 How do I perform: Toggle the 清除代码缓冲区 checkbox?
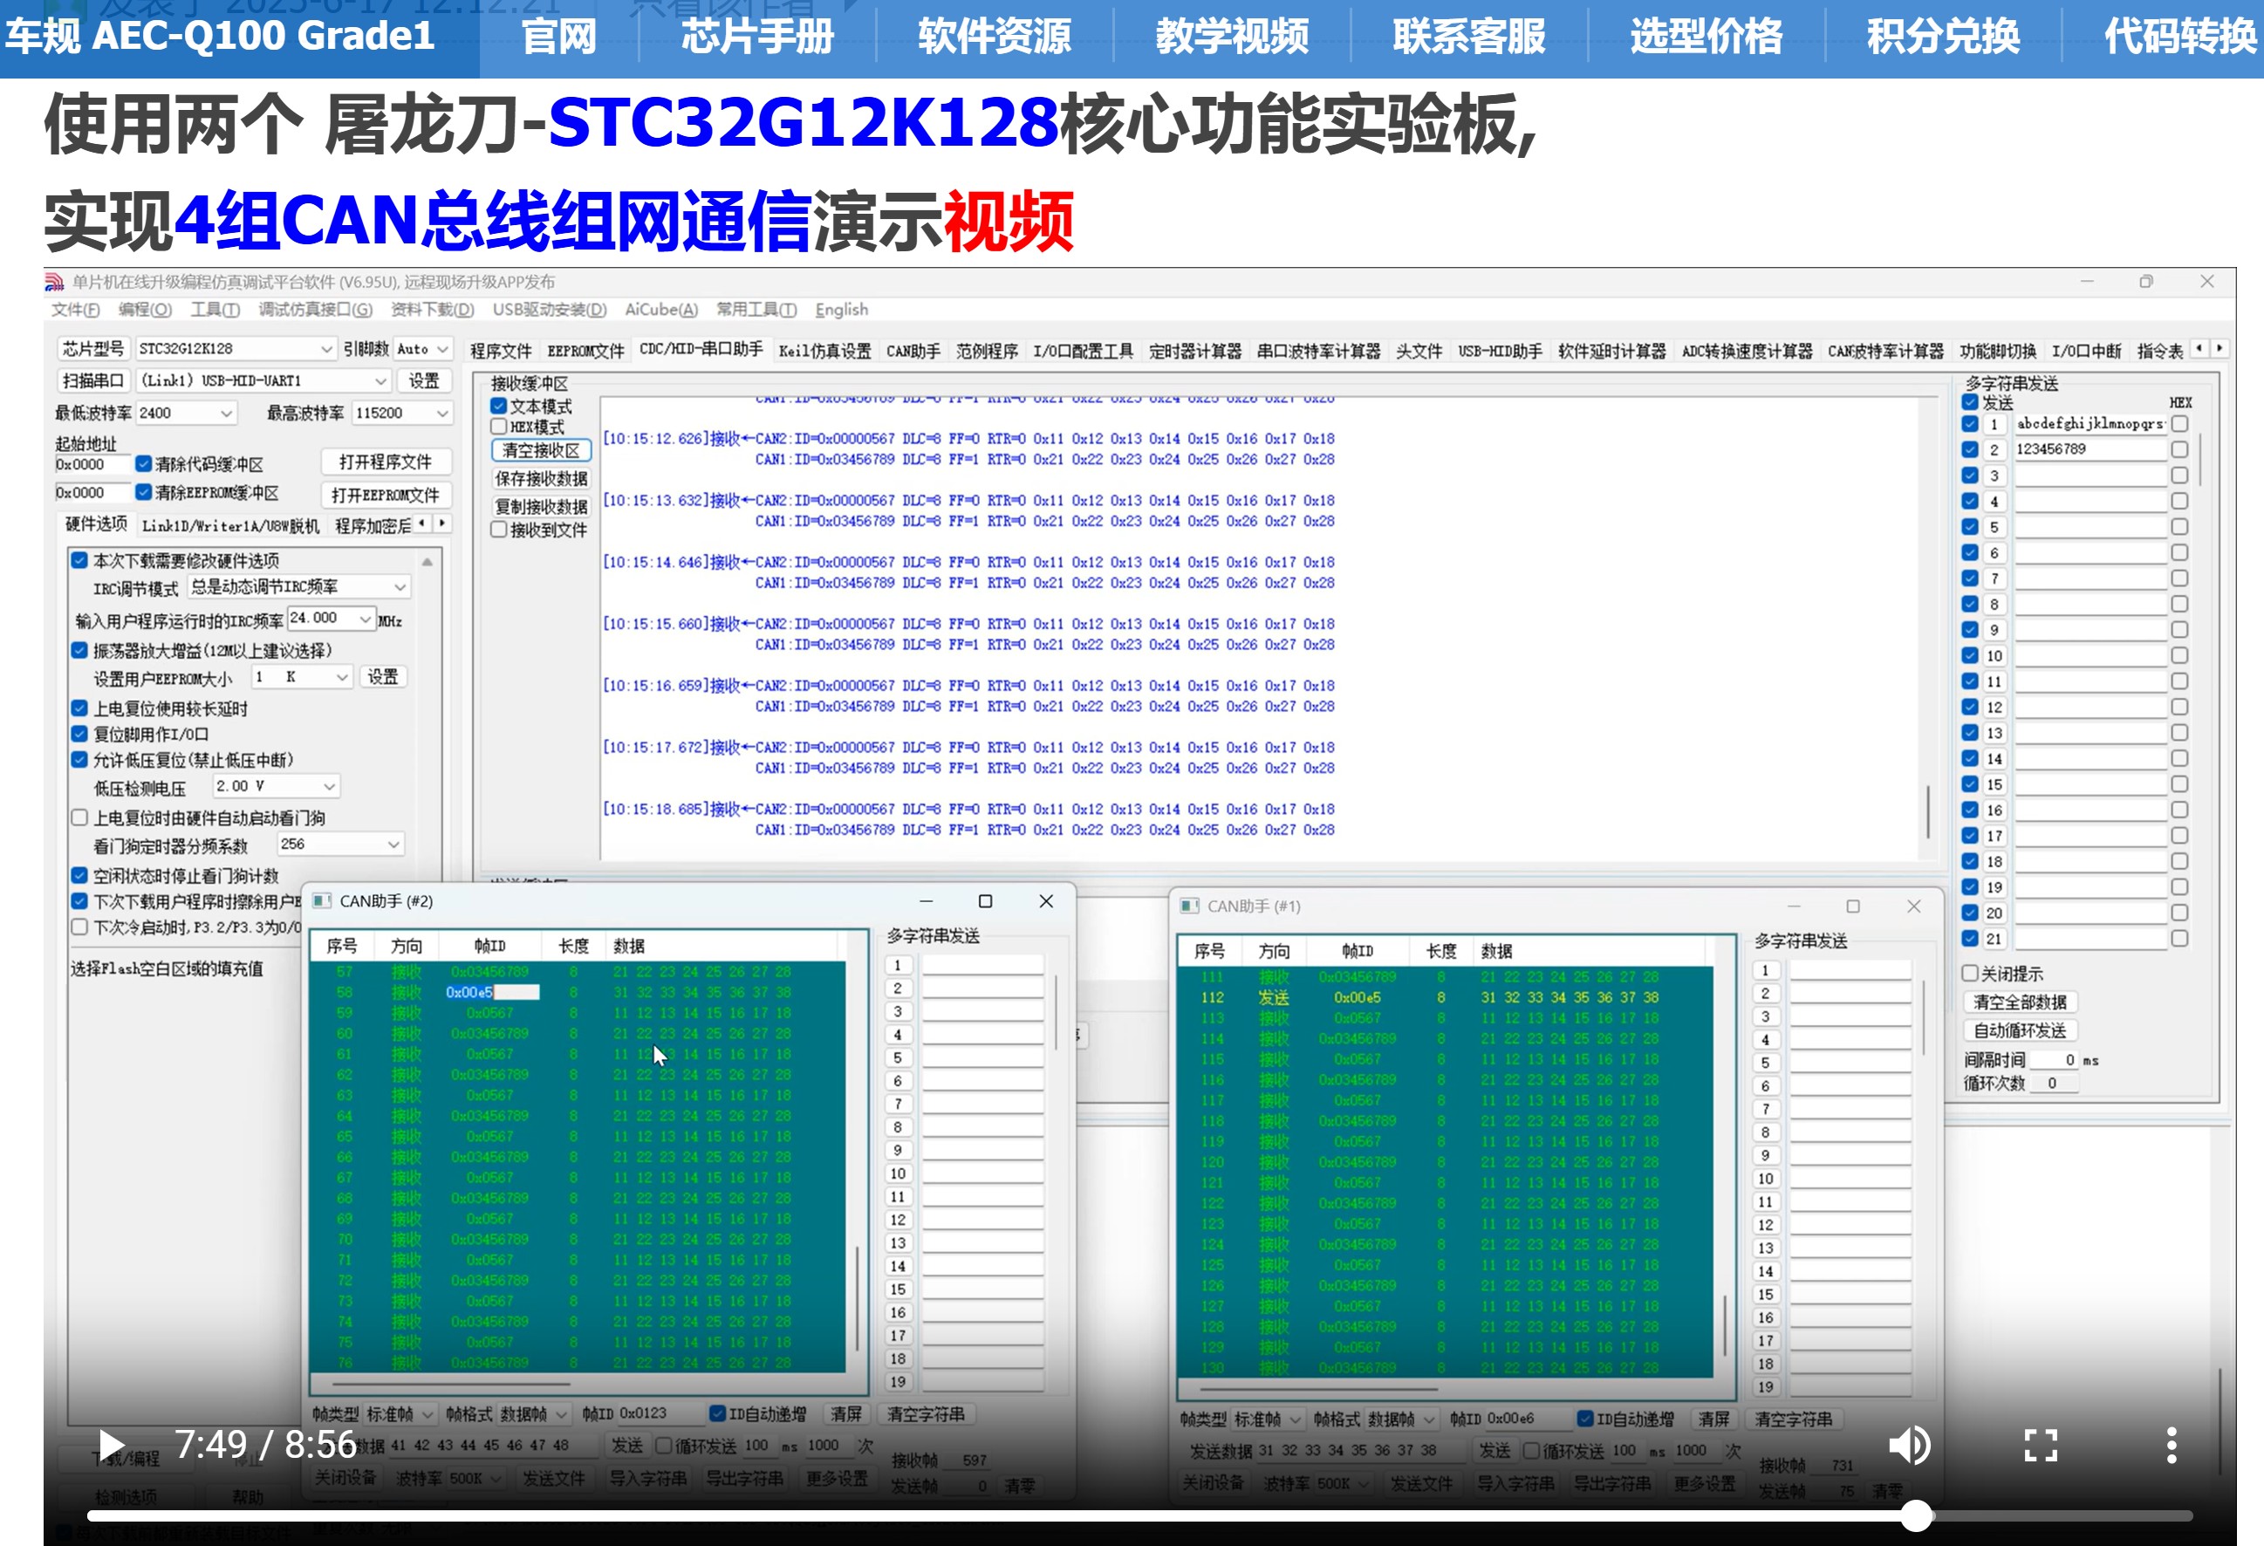pos(143,463)
